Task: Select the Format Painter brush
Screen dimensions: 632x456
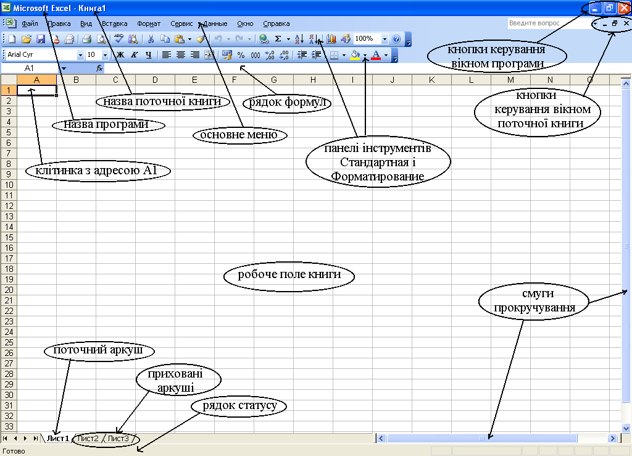Action: click(x=201, y=39)
